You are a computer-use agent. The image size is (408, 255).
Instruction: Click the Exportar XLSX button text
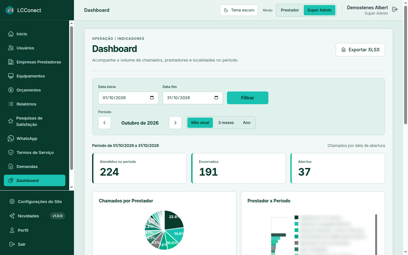364,50
